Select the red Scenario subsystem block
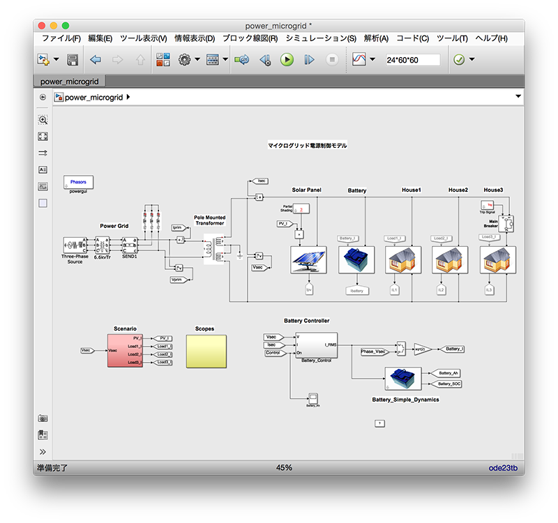 (125, 351)
